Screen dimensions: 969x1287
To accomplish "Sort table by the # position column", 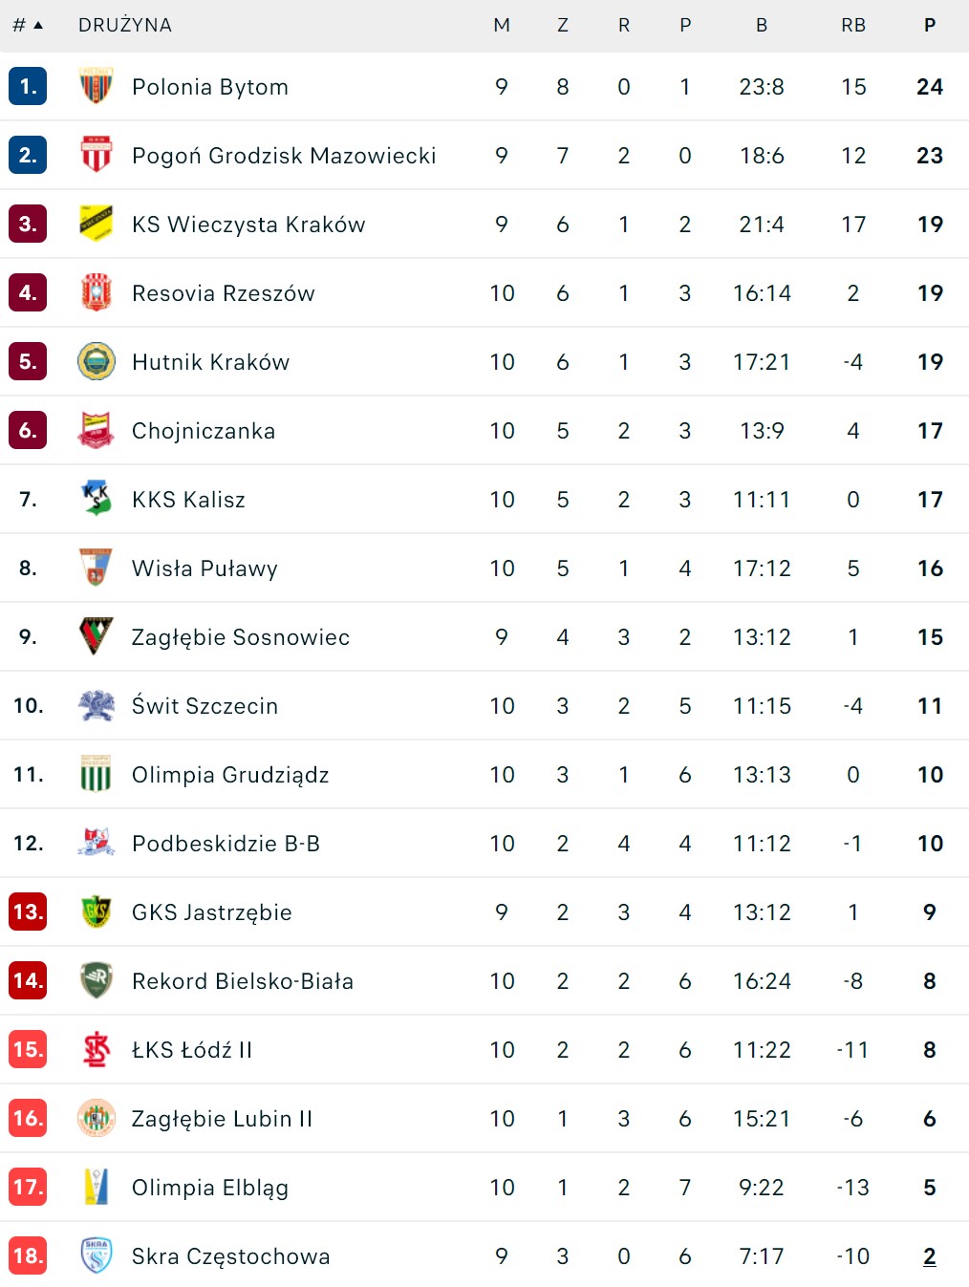I will pos(27,25).
